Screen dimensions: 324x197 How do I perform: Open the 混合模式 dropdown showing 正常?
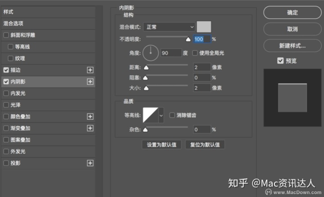tap(169, 27)
